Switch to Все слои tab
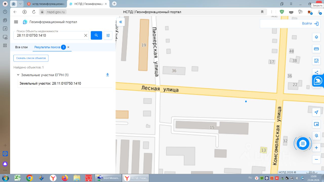 (22, 47)
